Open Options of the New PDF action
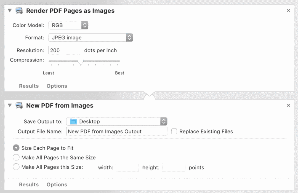The width and height of the screenshot is (298, 193). pos(57,184)
